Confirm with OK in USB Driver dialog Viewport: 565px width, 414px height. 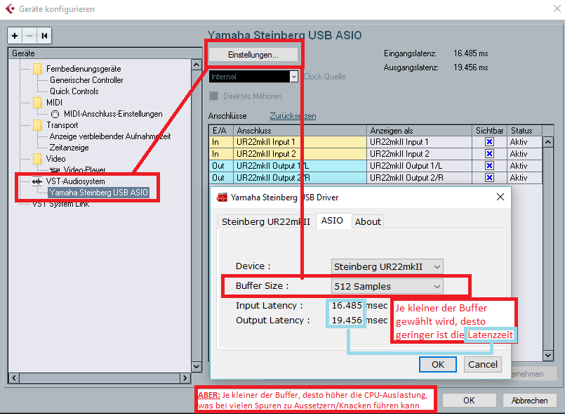[438, 365]
